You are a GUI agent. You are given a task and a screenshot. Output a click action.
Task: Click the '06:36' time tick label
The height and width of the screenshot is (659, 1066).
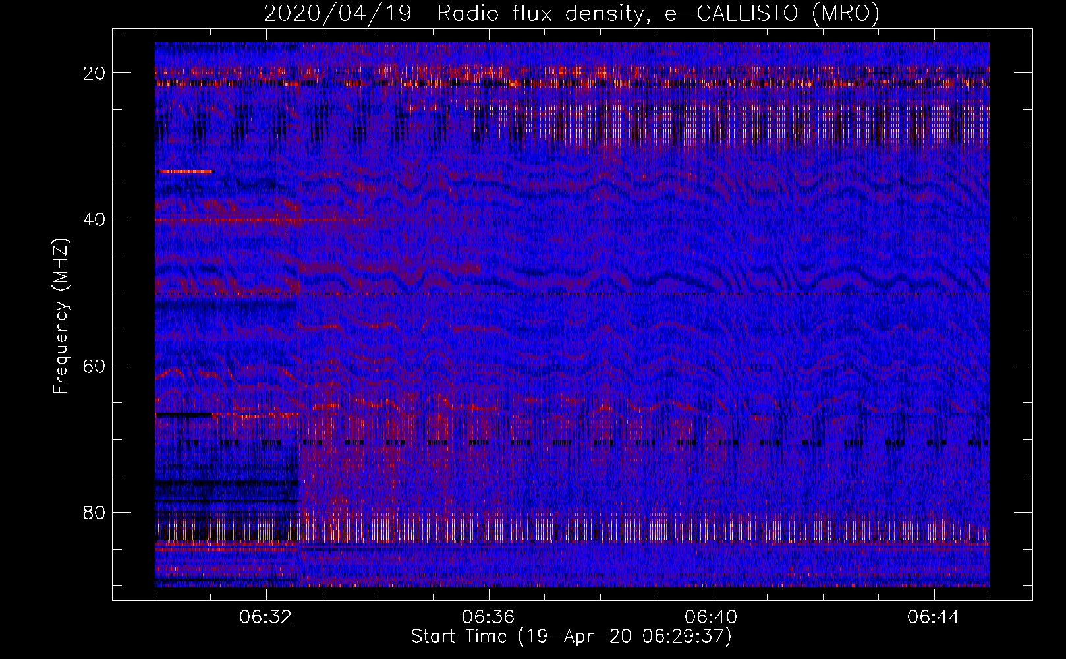[488, 617]
